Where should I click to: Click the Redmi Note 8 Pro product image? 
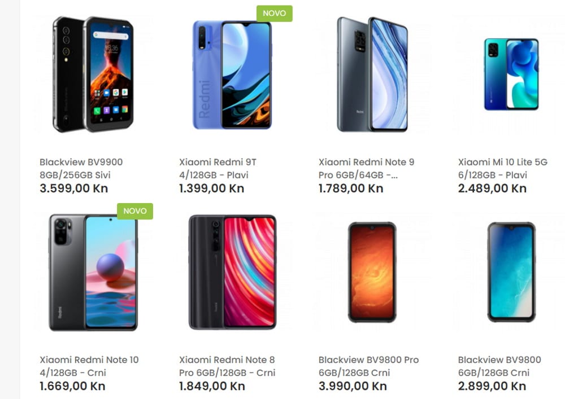(232, 272)
